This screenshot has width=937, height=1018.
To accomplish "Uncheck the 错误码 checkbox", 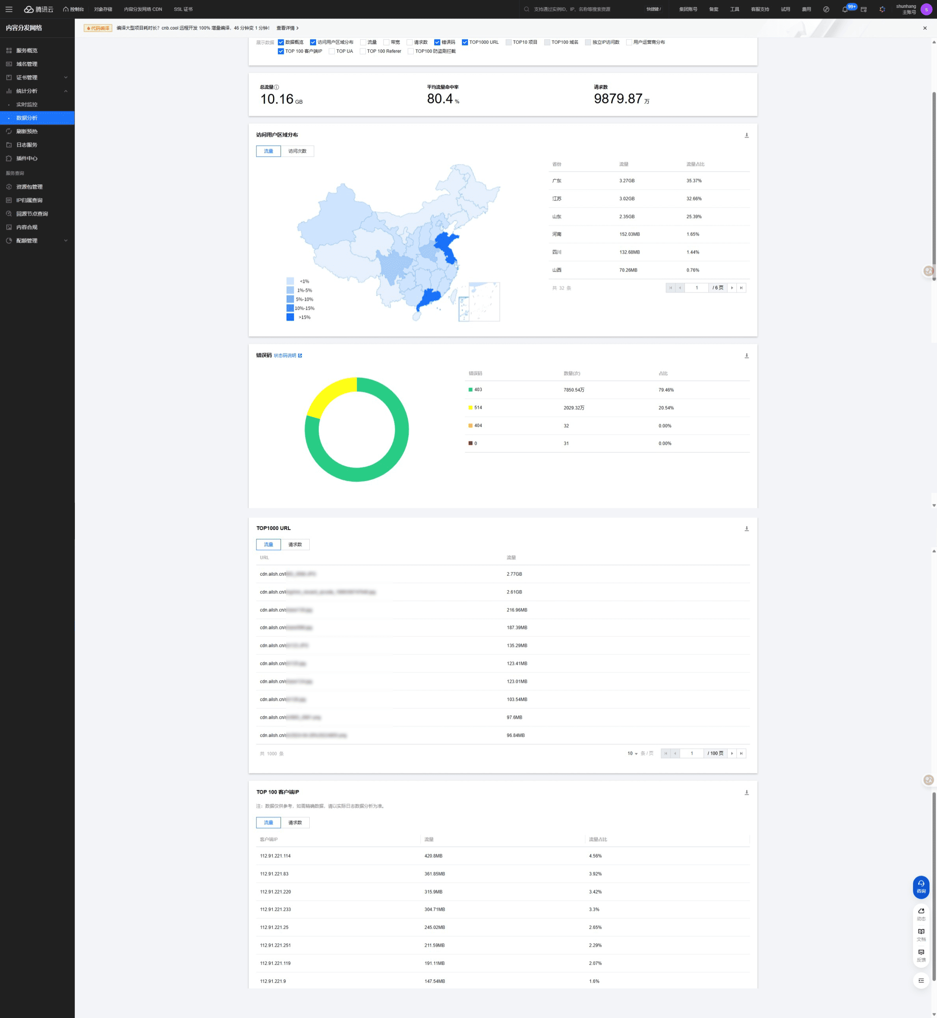I will click(x=437, y=43).
